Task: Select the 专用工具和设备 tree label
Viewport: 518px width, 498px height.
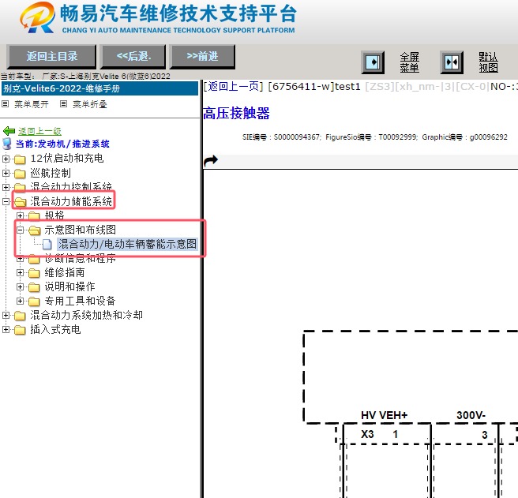Action: 80,301
